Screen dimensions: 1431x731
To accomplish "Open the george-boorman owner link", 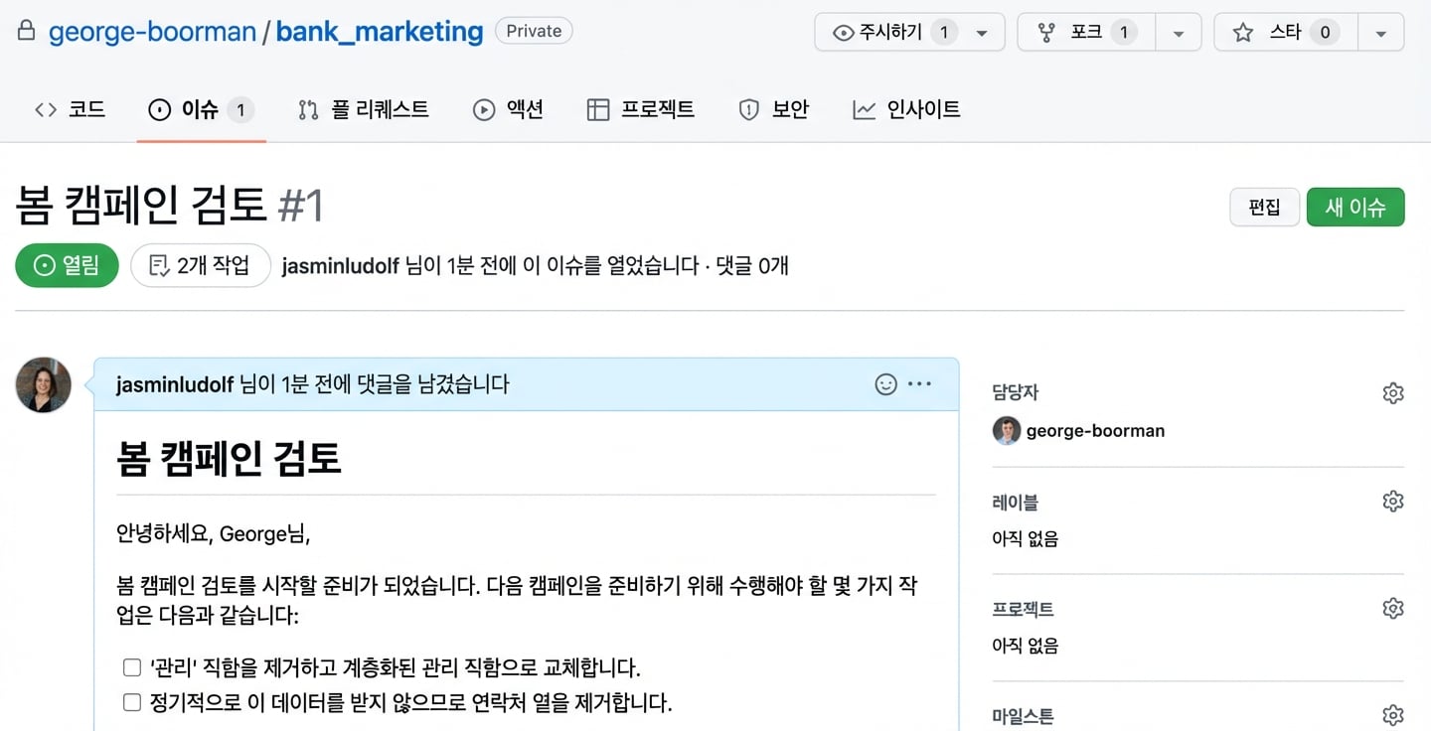I will pyautogui.click(x=152, y=32).
